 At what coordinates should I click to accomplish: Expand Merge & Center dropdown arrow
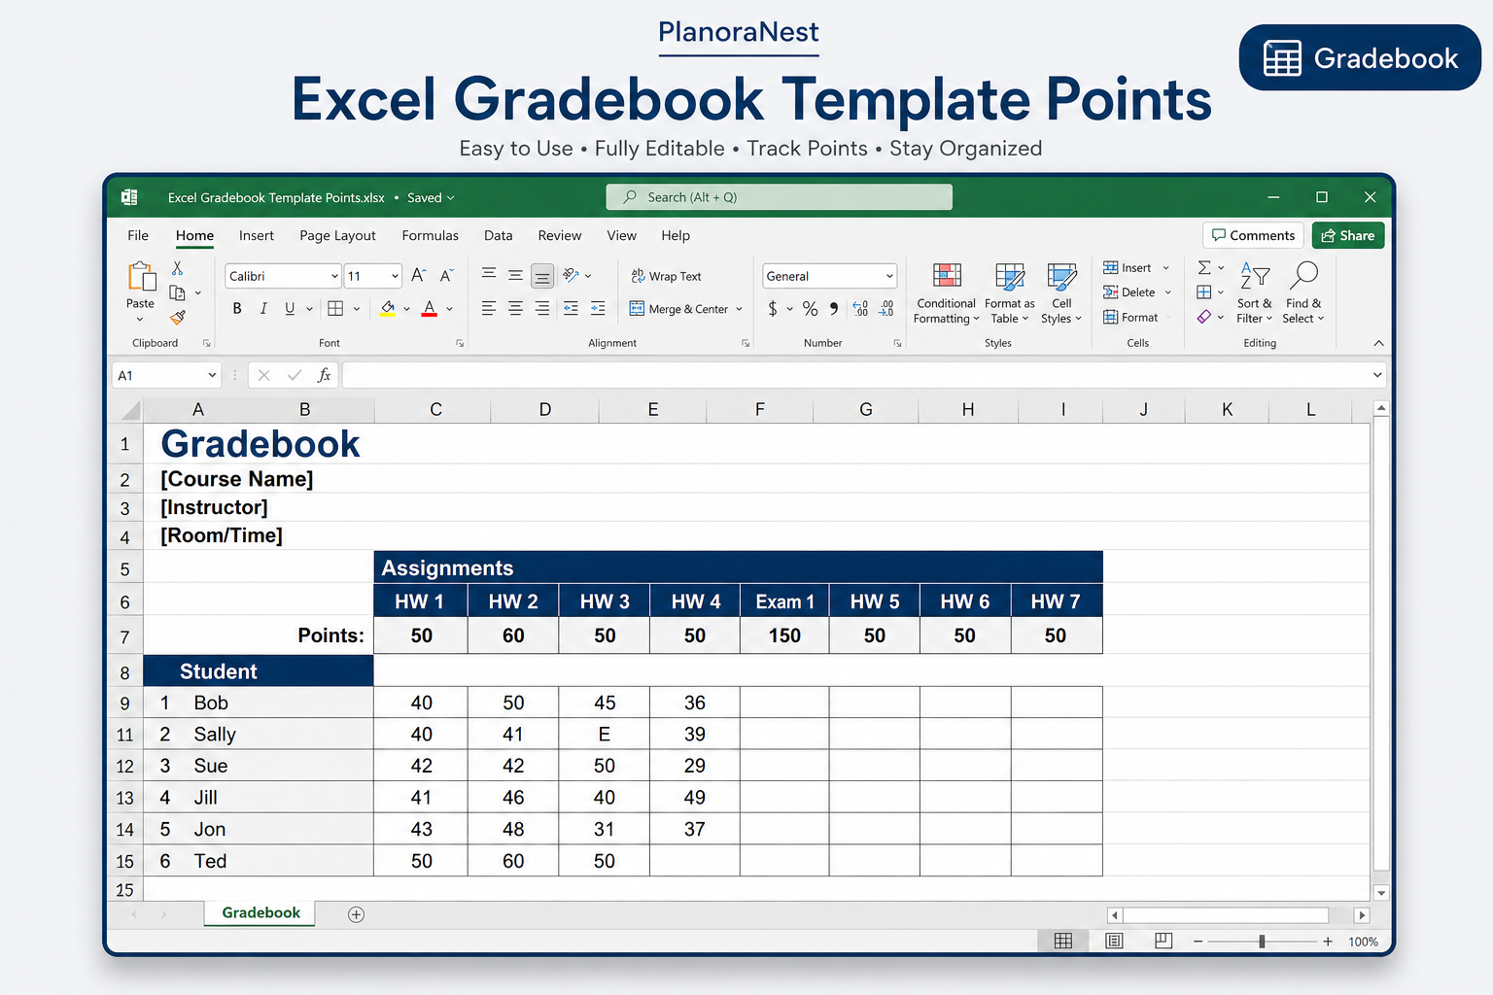[x=739, y=309]
